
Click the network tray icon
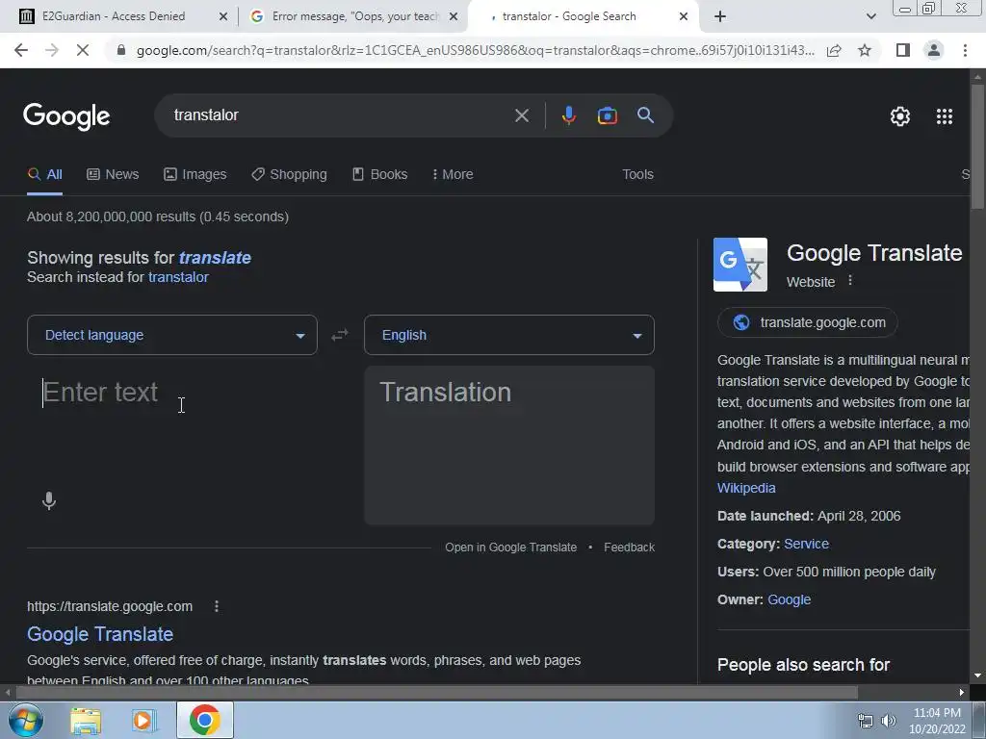[866, 721]
